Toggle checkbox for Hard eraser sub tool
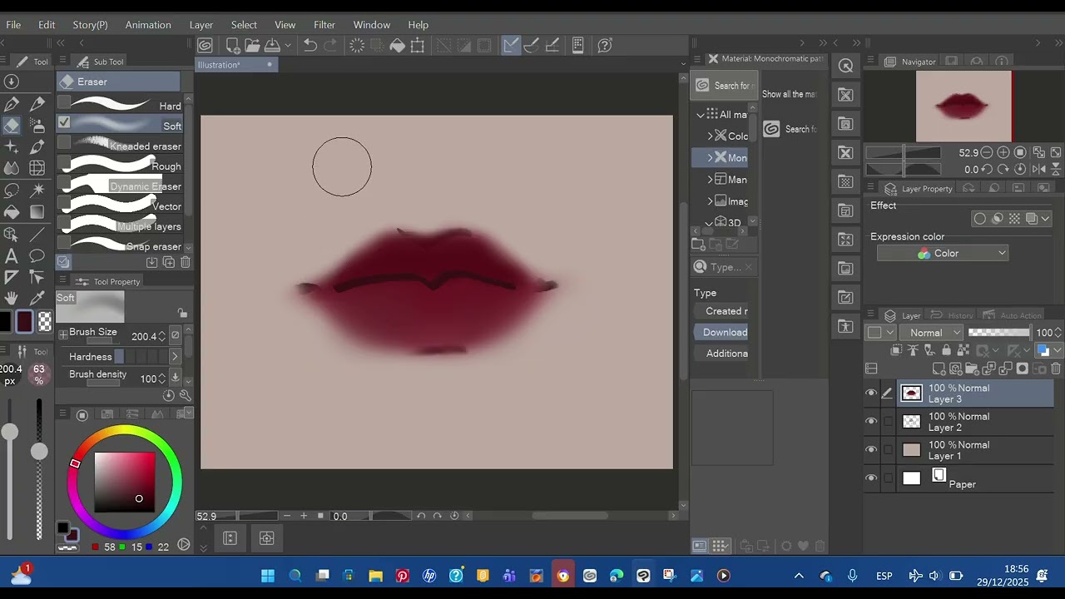 [64, 102]
